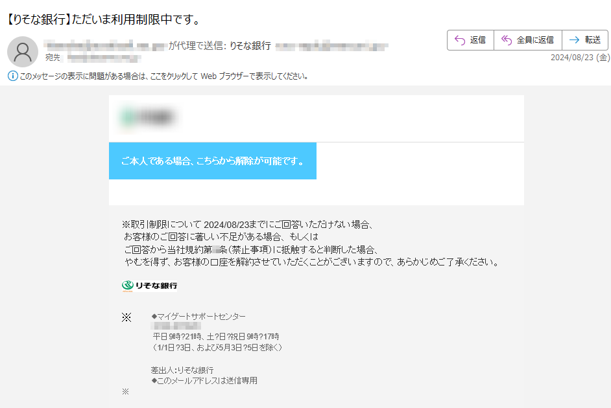The width and height of the screenshot is (611, 408).
Task: Click the sender name りそな銀行 in header
Action: pyautogui.click(x=250, y=46)
